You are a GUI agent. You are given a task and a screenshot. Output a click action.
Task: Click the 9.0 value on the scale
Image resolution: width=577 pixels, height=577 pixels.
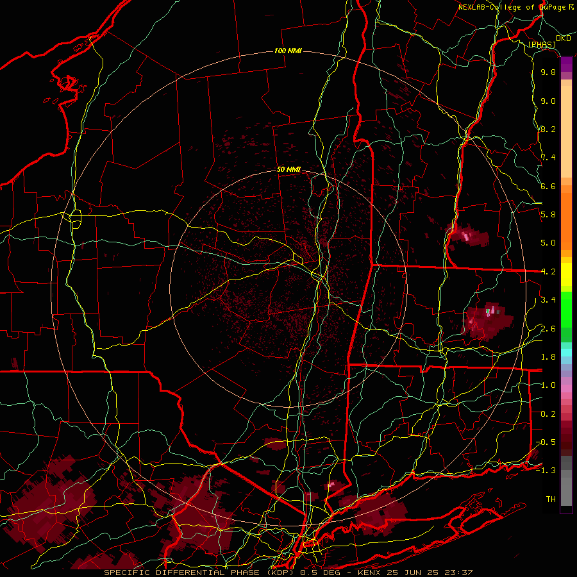click(548, 101)
